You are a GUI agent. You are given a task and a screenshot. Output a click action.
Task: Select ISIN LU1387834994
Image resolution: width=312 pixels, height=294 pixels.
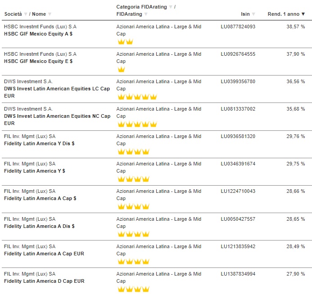pos(238,274)
